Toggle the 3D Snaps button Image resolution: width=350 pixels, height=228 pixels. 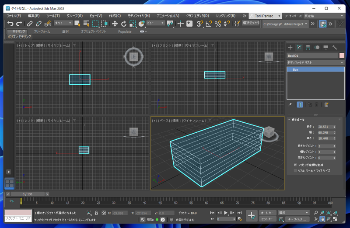pyautogui.click(x=200, y=24)
